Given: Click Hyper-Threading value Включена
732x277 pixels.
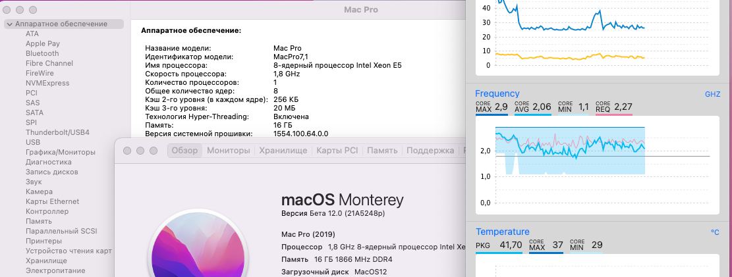Looking at the screenshot, I should [x=291, y=116].
